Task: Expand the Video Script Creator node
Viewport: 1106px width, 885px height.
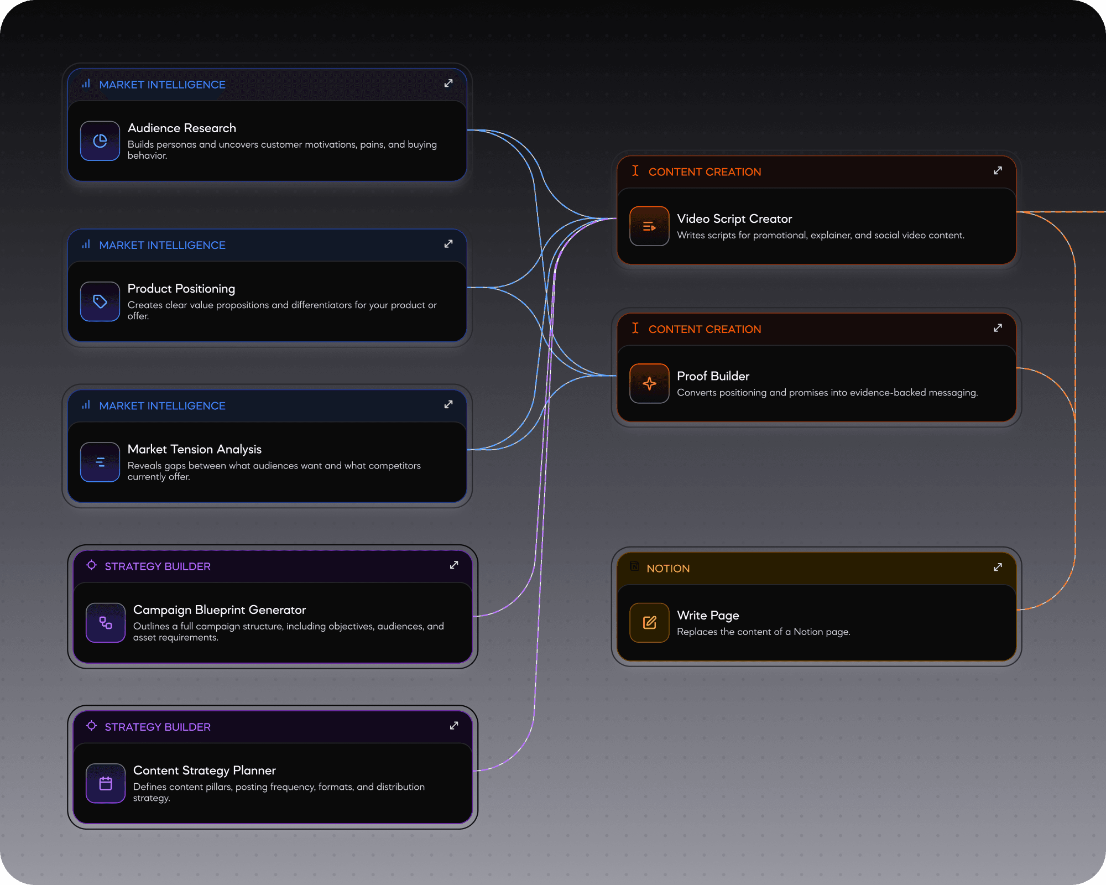Action: [x=998, y=171]
